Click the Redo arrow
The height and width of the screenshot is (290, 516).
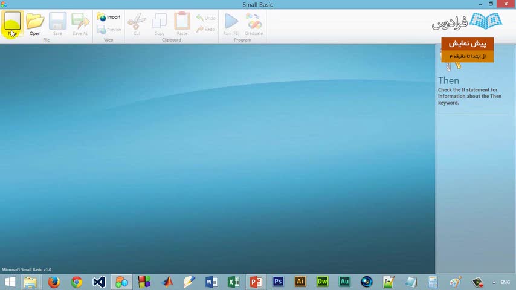[200, 29]
